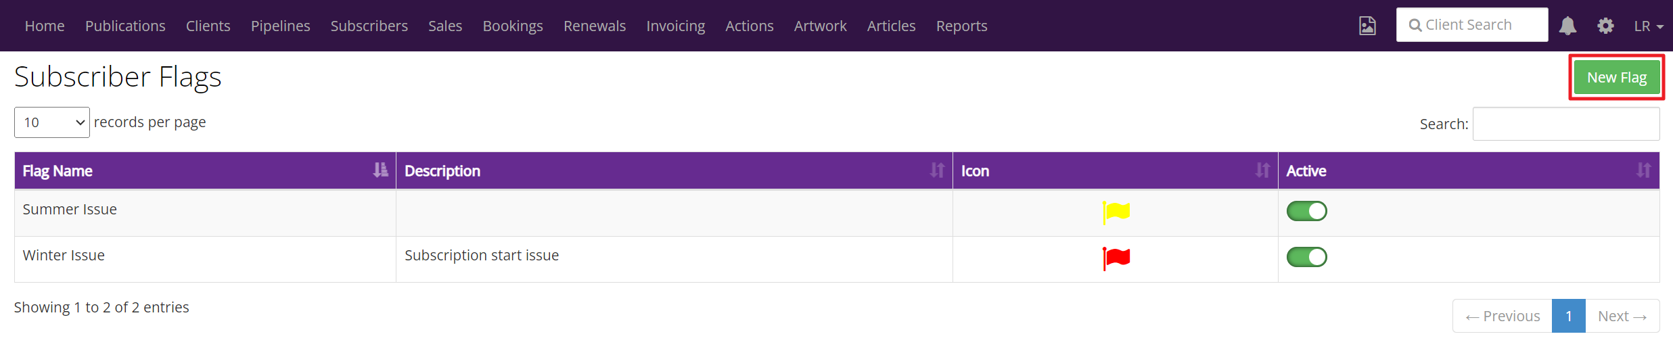Viewport: 1673px width, 353px height.
Task: Open the notifications bell
Action: tap(1567, 26)
